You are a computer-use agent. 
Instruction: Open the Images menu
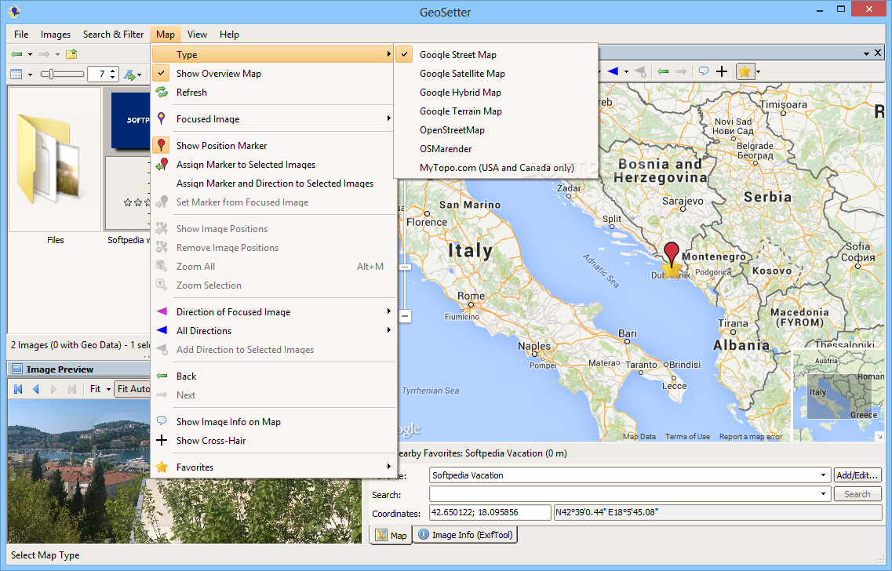[56, 35]
